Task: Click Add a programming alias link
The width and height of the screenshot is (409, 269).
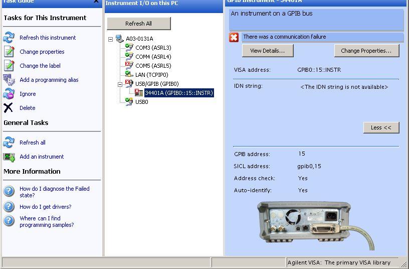Action: tap(49, 80)
